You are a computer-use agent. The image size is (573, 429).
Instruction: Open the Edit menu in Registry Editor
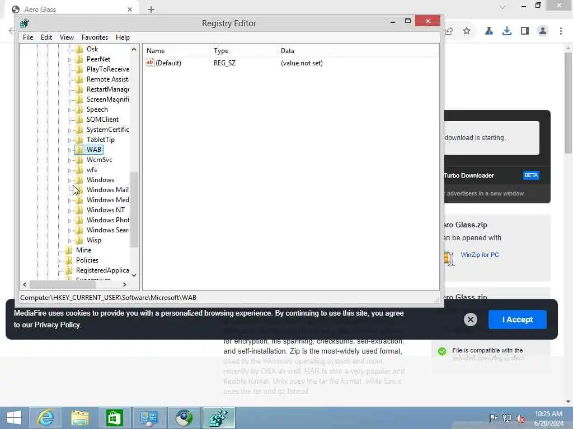click(46, 37)
